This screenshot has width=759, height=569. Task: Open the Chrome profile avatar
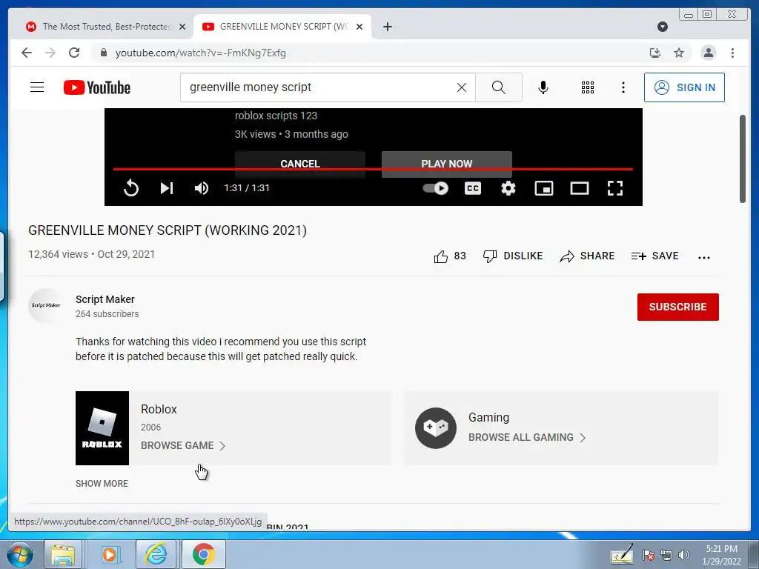click(708, 53)
